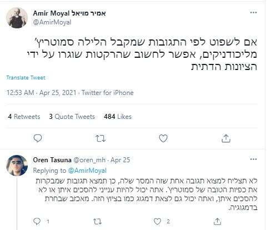Open @AmirMoyal mention in Replying to
The height and width of the screenshot is (230, 276).
tap(87, 171)
